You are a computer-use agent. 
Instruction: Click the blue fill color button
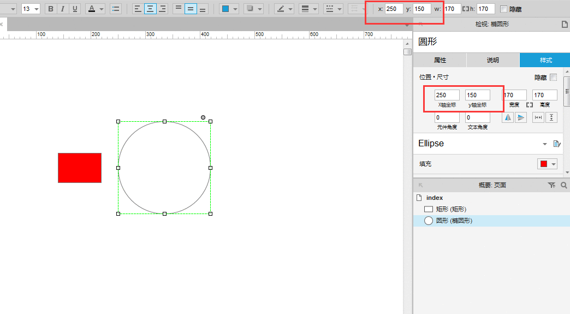tap(225, 9)
